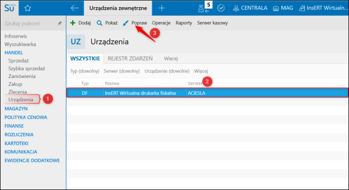Click the magnifier Pokaż icon
The image size is (349, 190).
click(x=99, y=23)
